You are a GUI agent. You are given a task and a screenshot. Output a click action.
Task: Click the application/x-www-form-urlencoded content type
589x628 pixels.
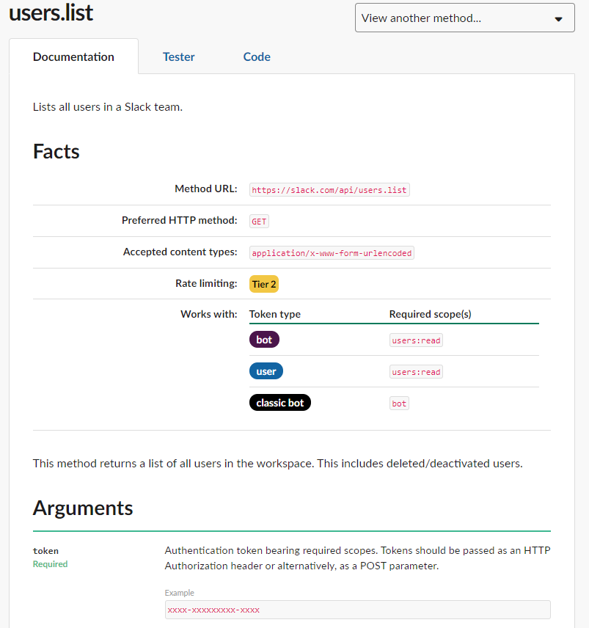[x=332, y=253]
